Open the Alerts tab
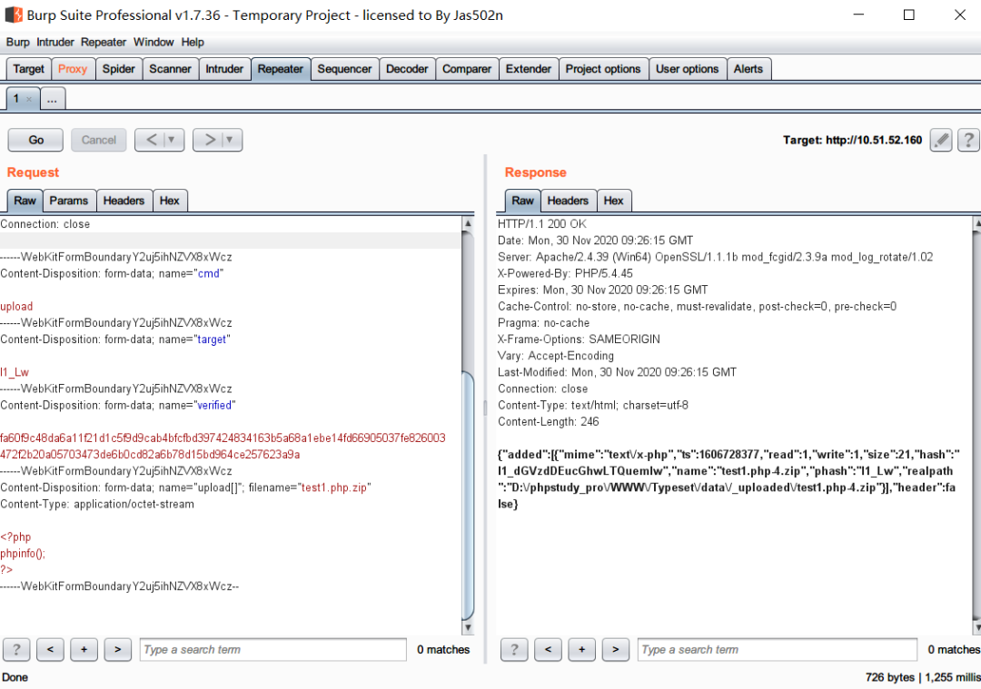Image resolution: width=981 pixels, height=689 pixels. pos(748,69)
